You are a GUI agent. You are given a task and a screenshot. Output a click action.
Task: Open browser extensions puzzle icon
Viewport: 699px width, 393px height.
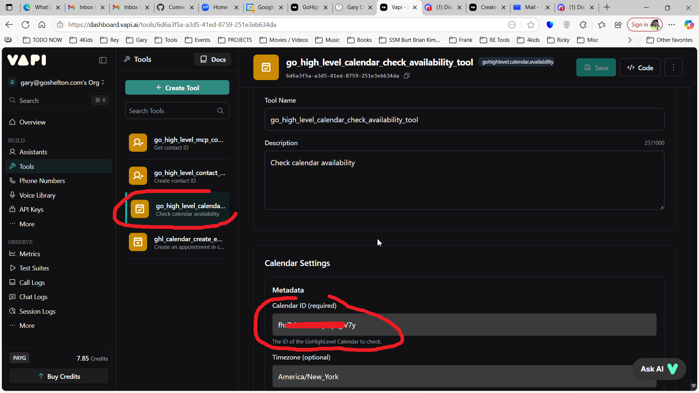[583, 25]
